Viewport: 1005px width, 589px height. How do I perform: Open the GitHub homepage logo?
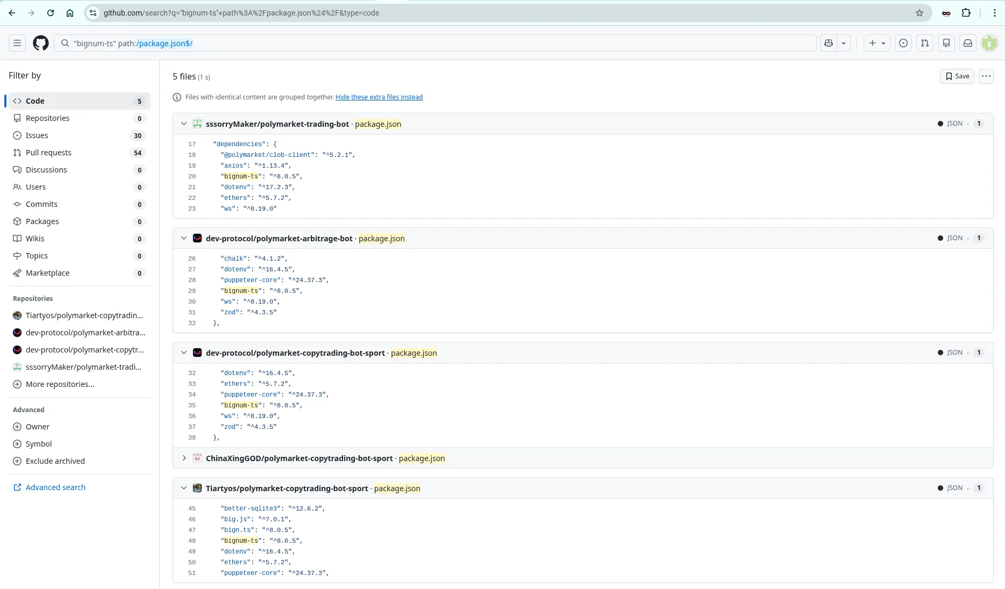[41, 43]
